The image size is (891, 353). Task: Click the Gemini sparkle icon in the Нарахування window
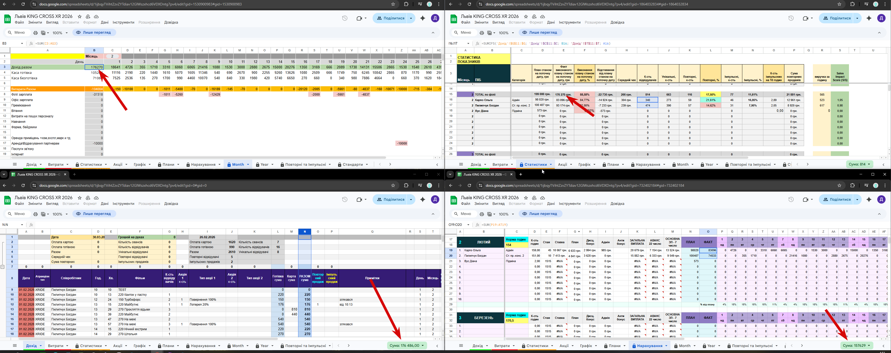[x=868, y=200]
